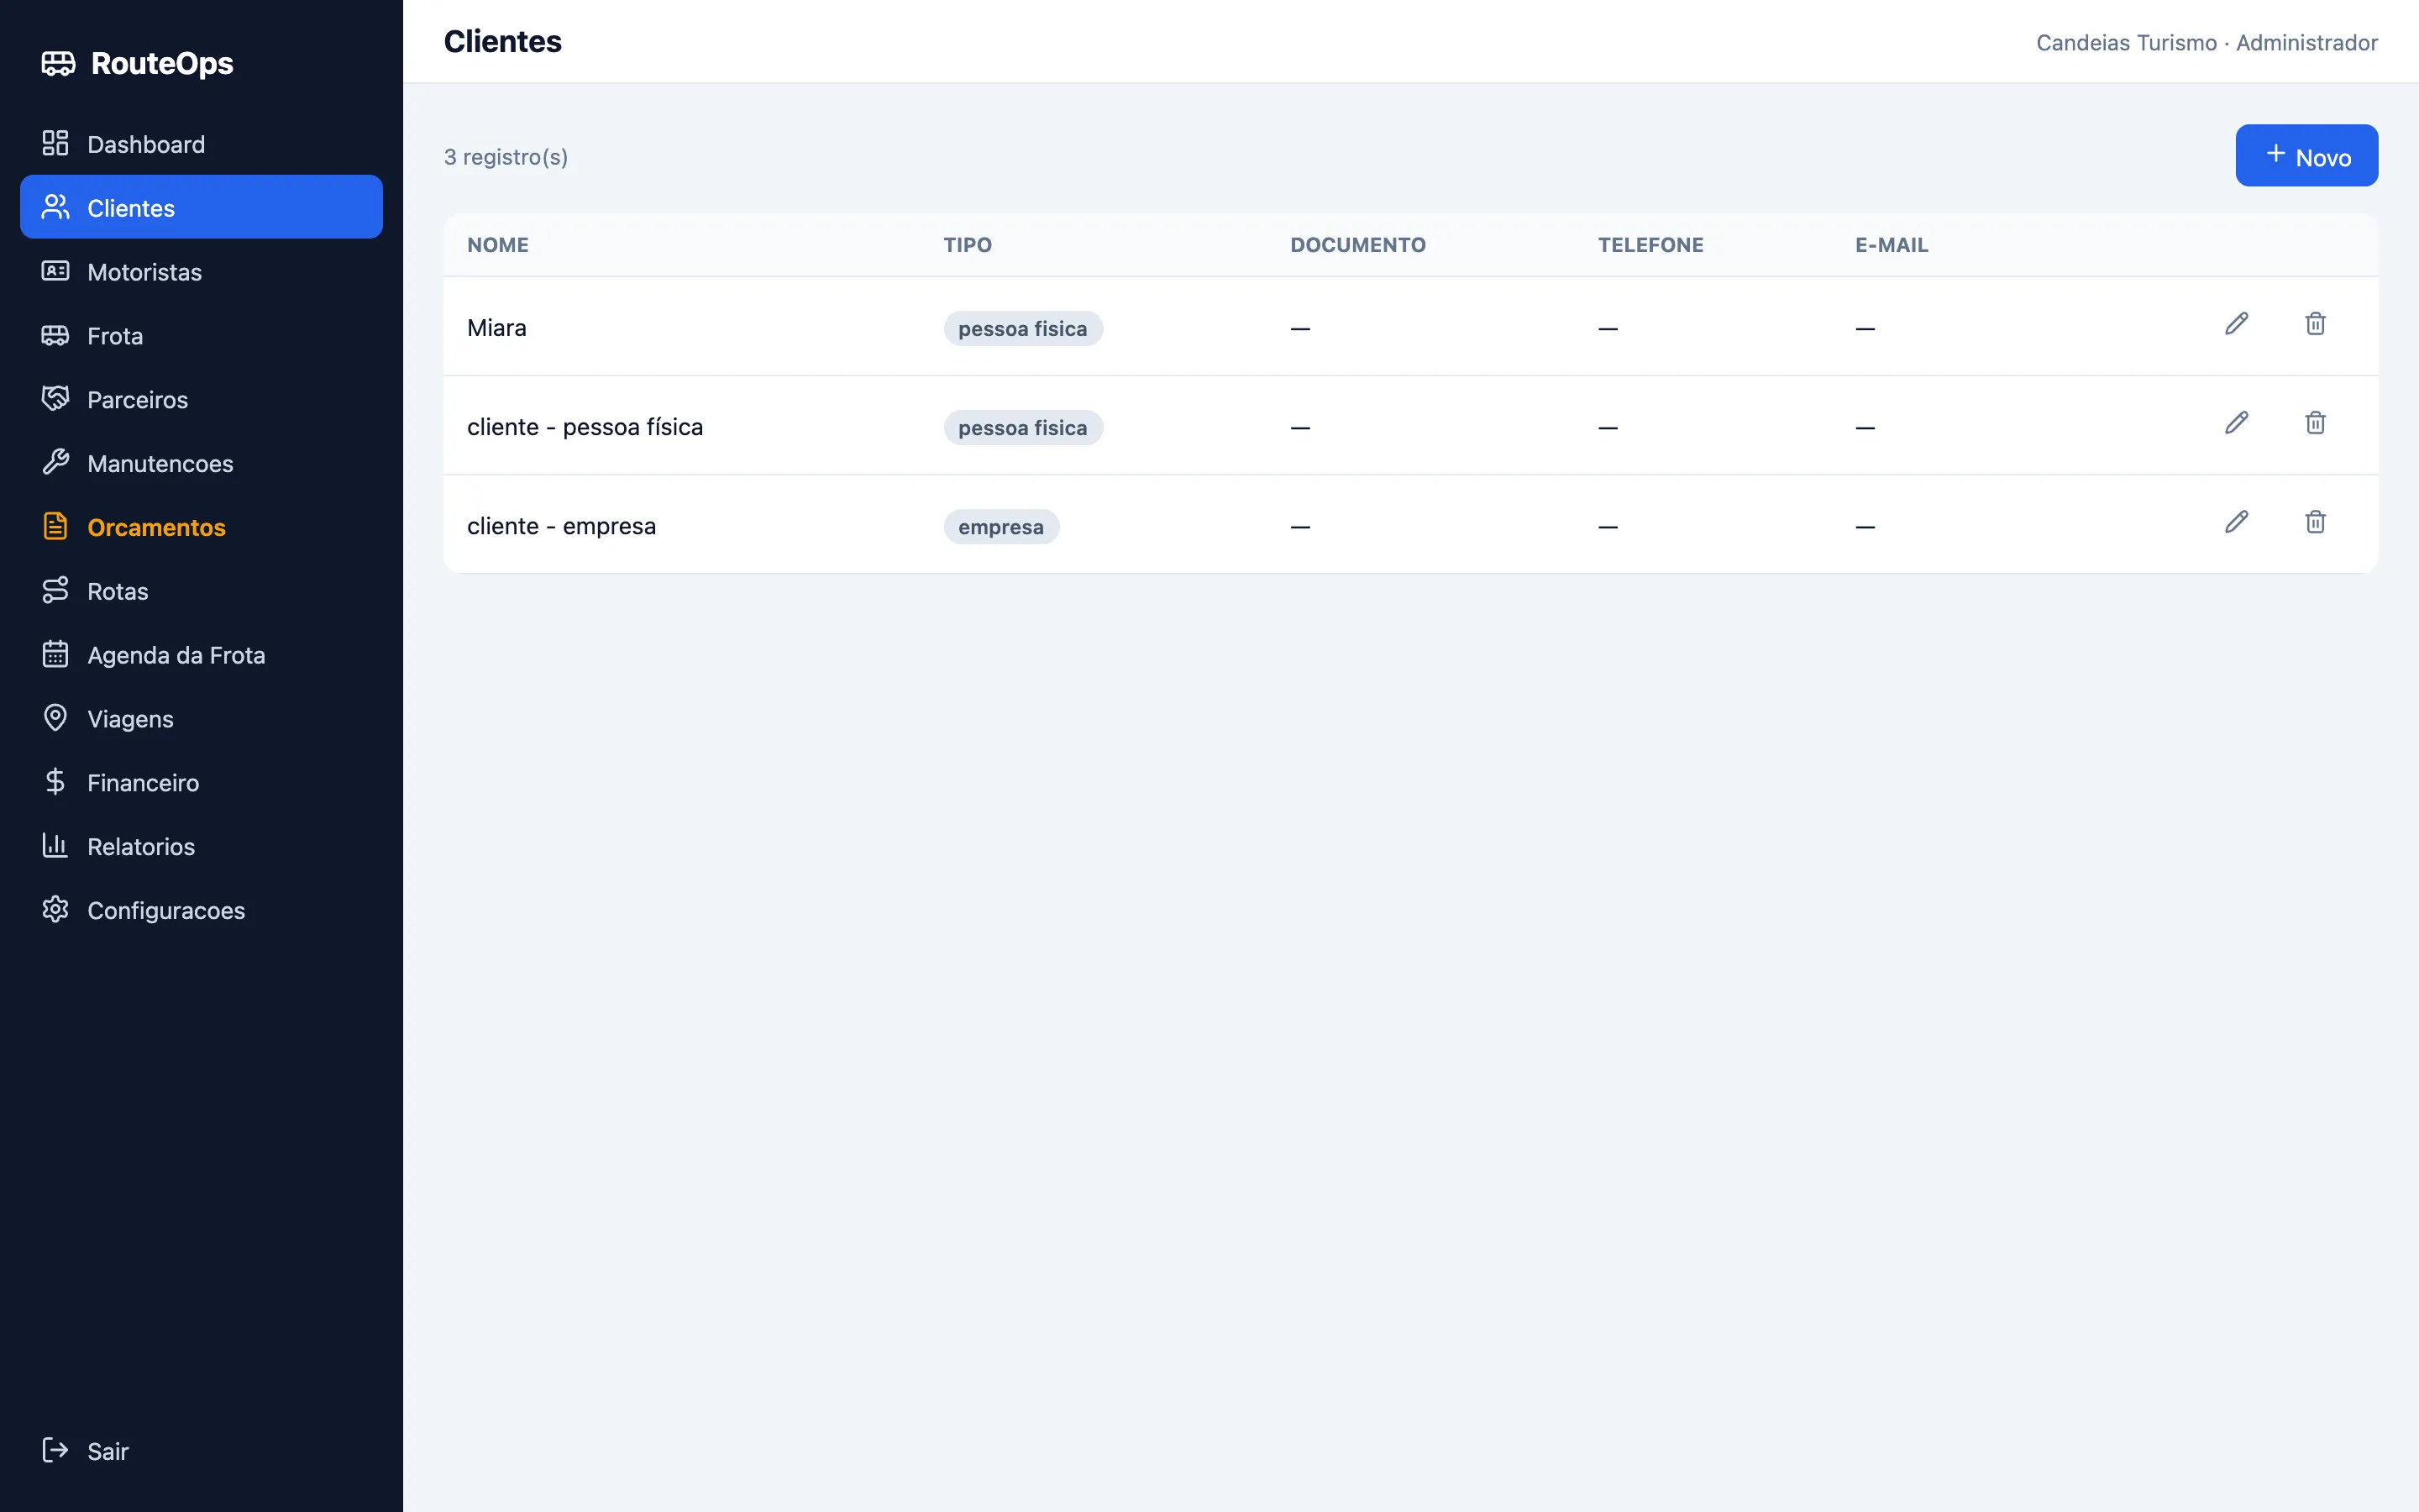2419x1512 pixels.
Task: Create a new client with Novo button
Action: [x=2306, y=156]
